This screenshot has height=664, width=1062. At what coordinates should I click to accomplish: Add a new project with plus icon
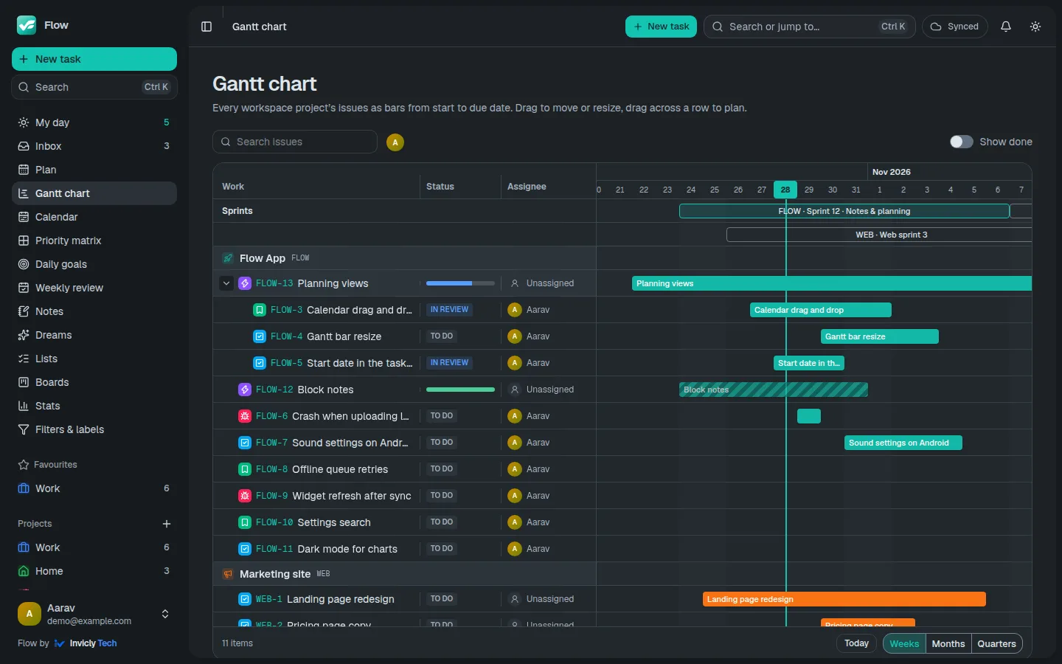click(x=167, y=524)
